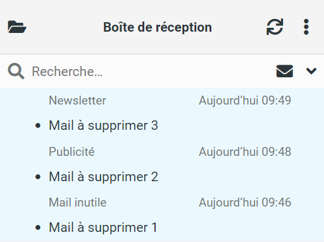Click the unread dot of Mail à supprimer 1

[38, 227]
